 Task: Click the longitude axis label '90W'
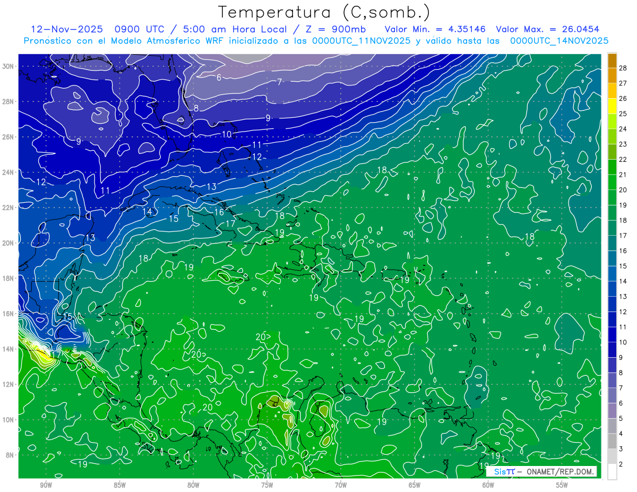tap(46, 485)
